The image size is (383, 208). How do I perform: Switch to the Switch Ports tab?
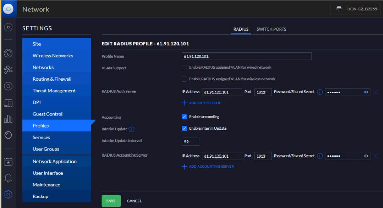[x=271, y=29]
